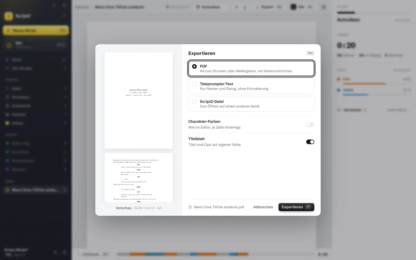Open the Schreiben mode selector in the top toolbar
This screenshot has height=260, width=416.
coord(210,7)
